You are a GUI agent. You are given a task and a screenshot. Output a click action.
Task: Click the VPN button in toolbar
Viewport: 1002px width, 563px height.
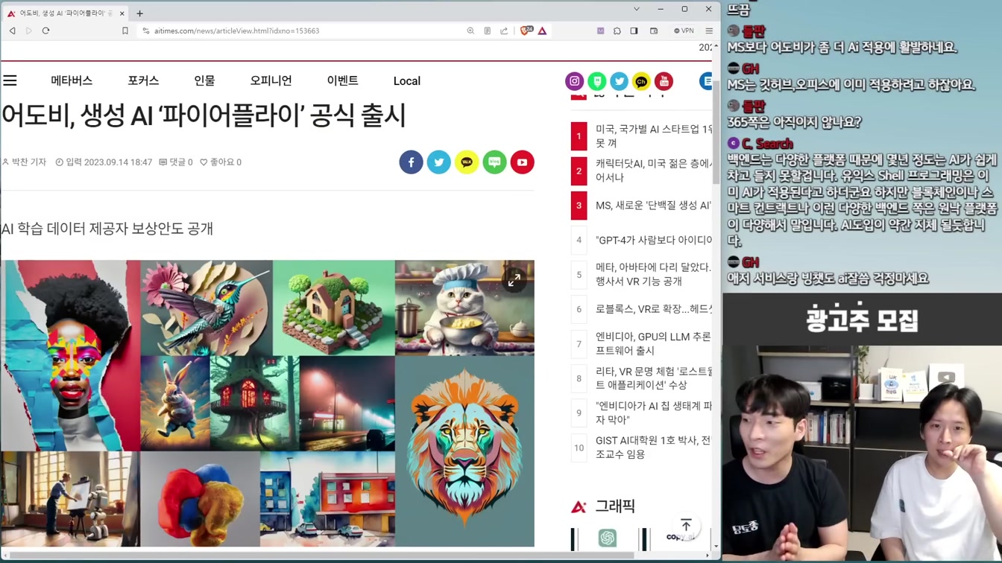684,31
